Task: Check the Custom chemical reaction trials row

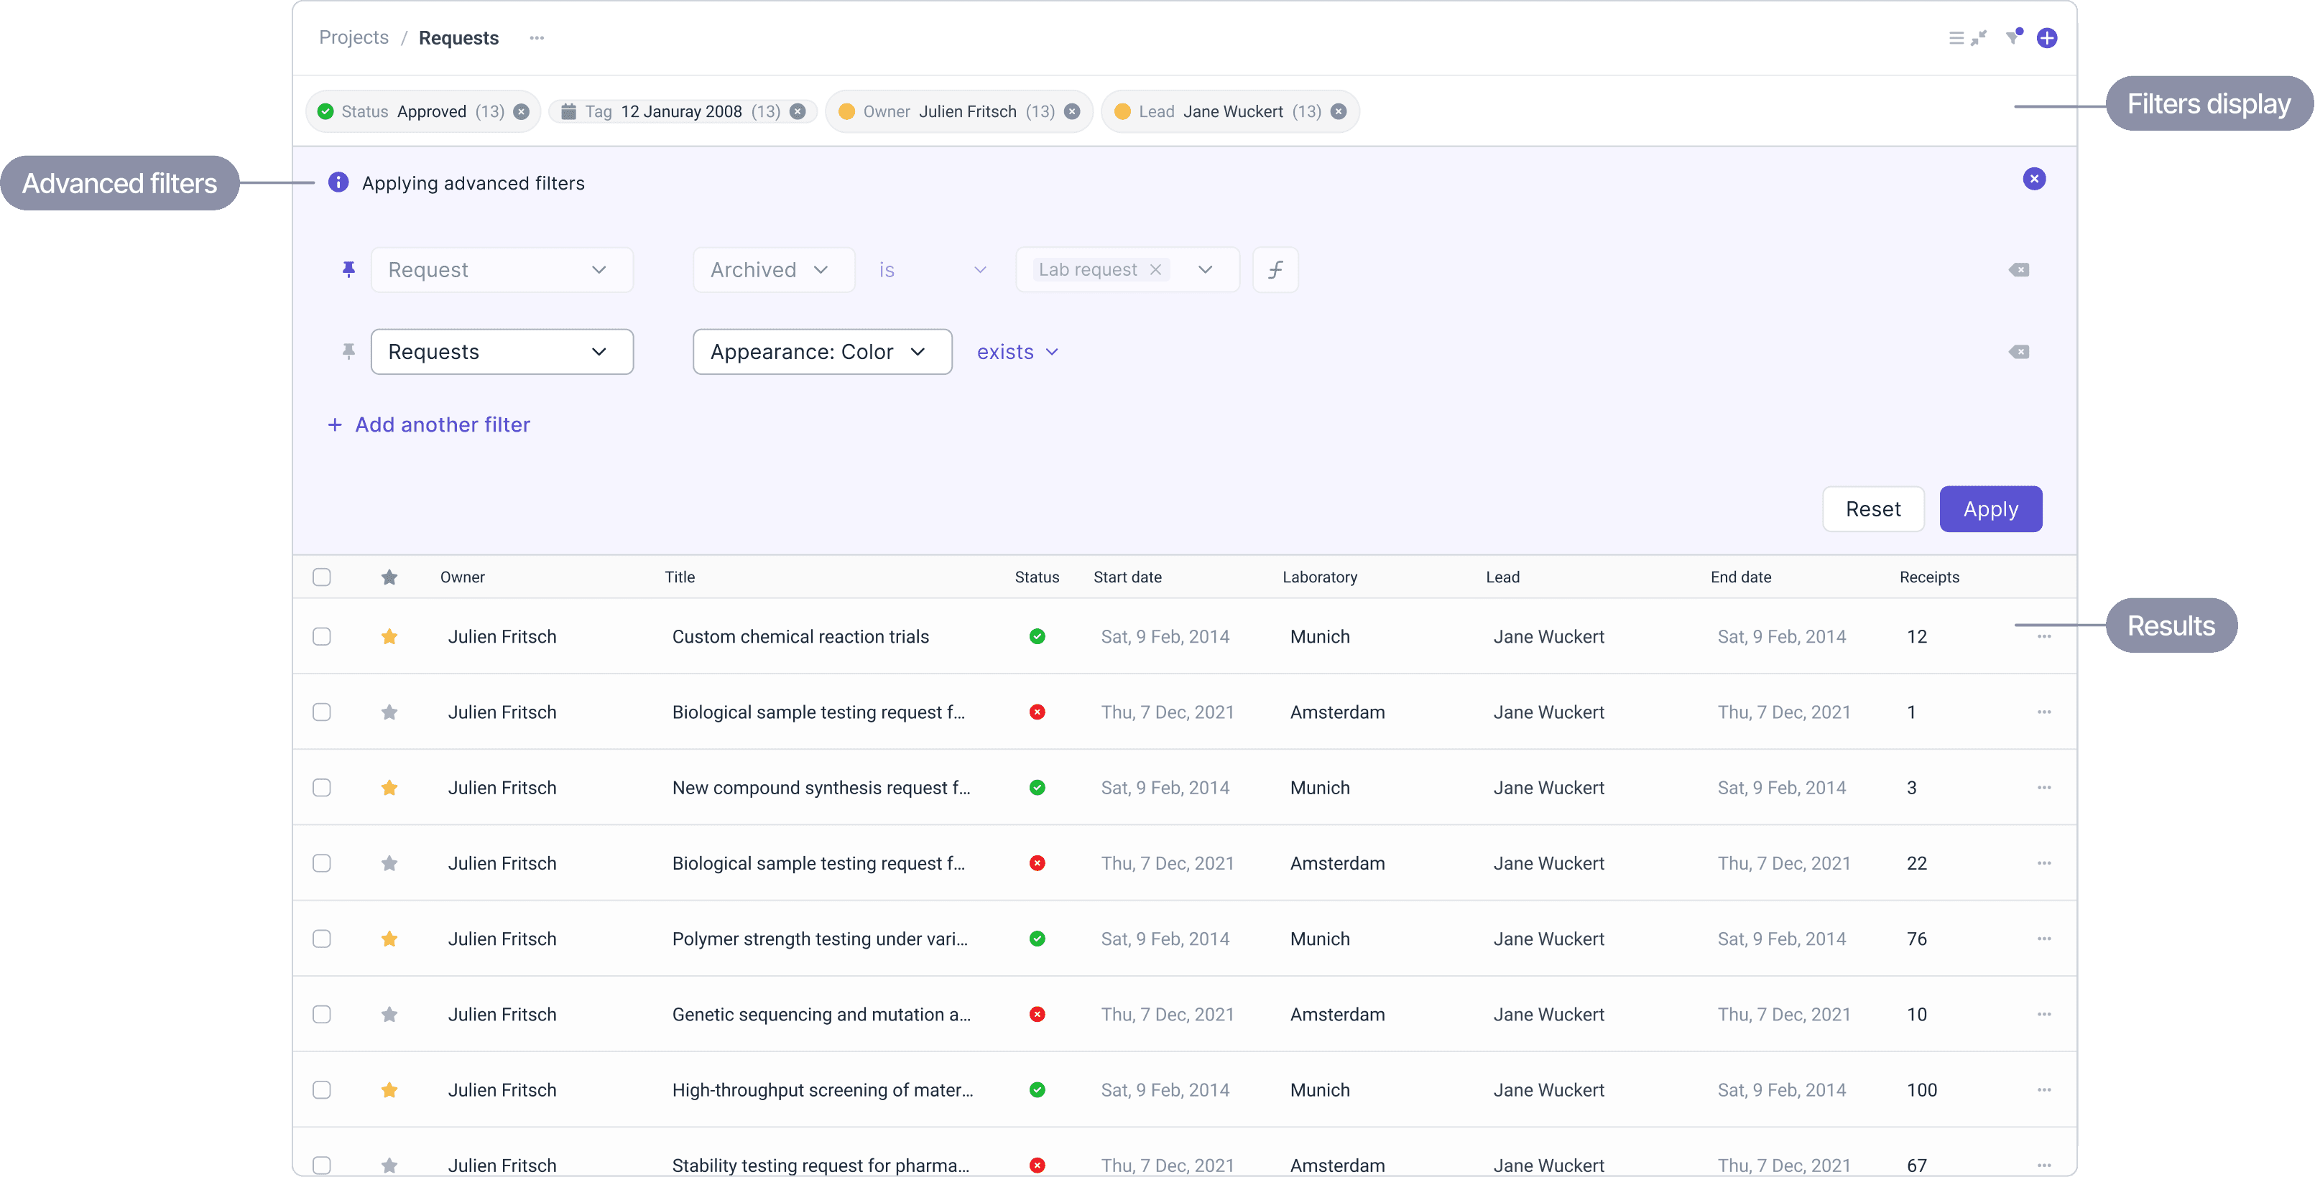Action: pos(322,636)
